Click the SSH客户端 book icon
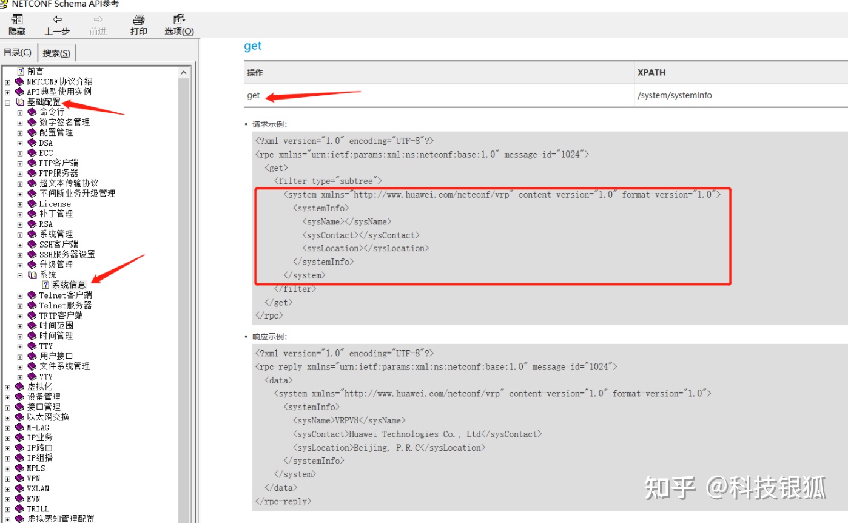The width and height of the screenshot is (848, 523). (32, 245)
